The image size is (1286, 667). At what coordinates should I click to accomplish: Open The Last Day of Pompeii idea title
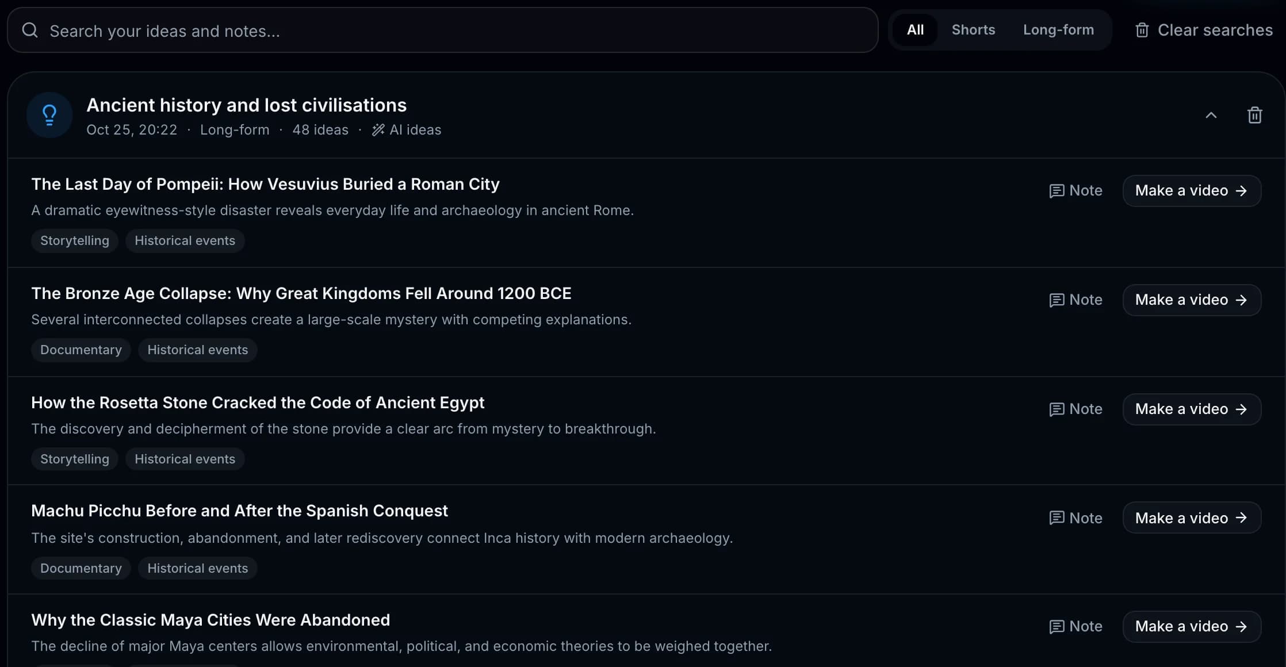point(265,184)
